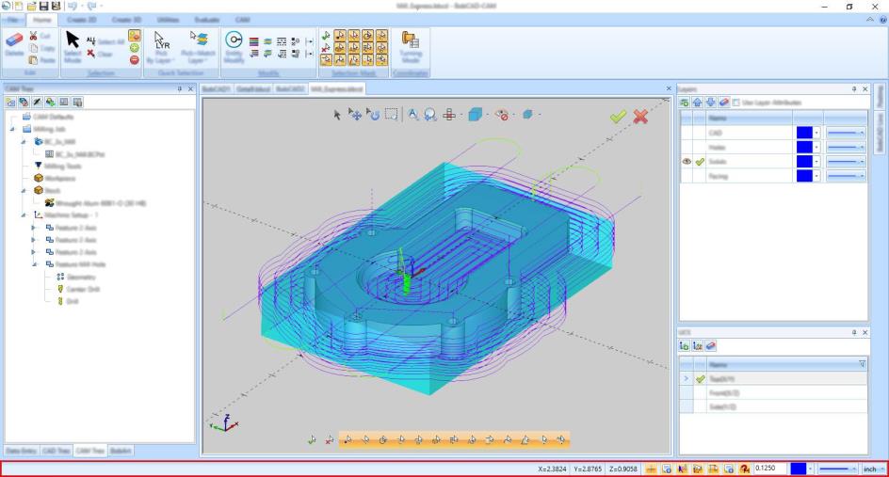Click the Pick By Layer tool
Image resolution: width=889 pixels, height=477 pixels.
[159, 40]
